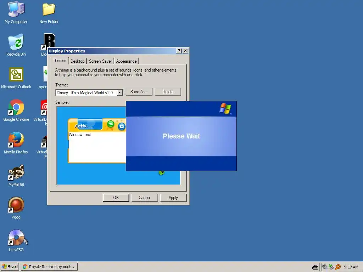Click the green minimize button in the sample preview
The width and height of the screenshot is (363, 272).
point(111,124)
